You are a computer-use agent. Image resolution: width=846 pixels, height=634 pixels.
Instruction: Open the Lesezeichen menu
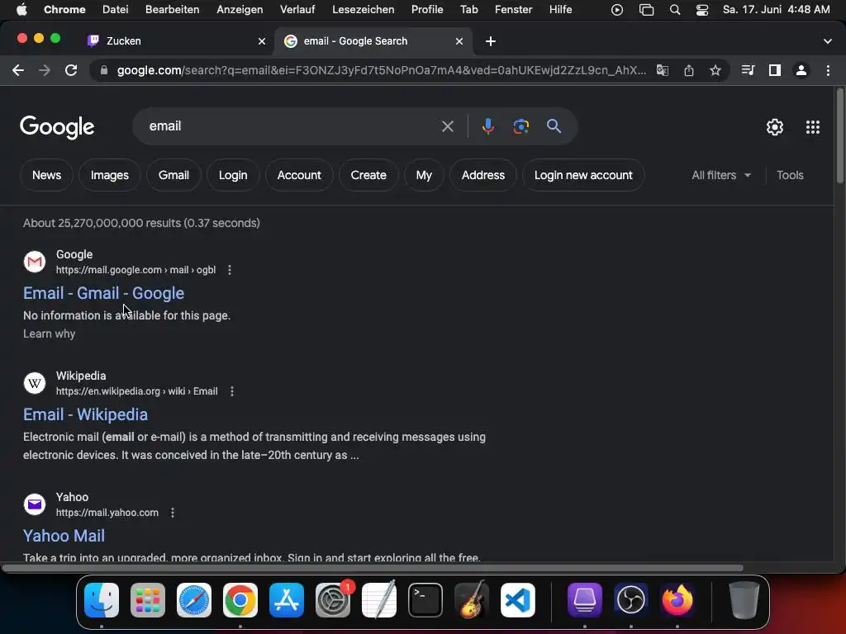point(364,10)
